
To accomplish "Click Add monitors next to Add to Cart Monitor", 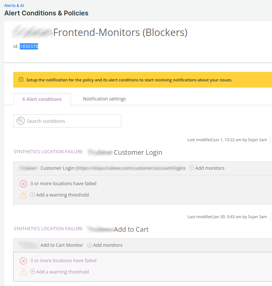I will tap(107, 245).
